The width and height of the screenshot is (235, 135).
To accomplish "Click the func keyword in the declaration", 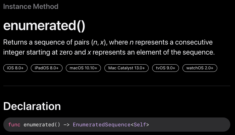I will (14, 125).
